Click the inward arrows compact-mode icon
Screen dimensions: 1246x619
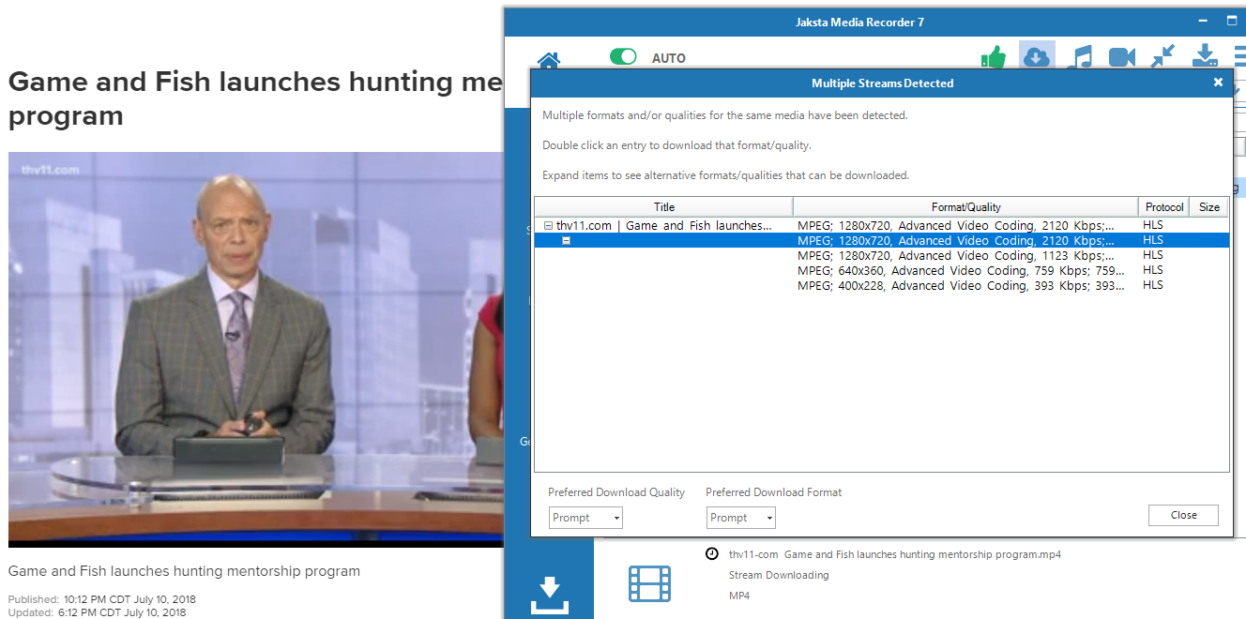point(1162,57)
